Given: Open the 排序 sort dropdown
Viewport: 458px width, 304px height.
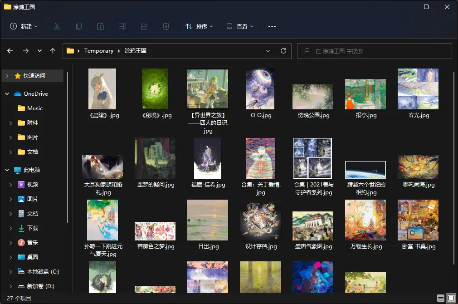Looking at the screenshot, I should click(199, 27).
